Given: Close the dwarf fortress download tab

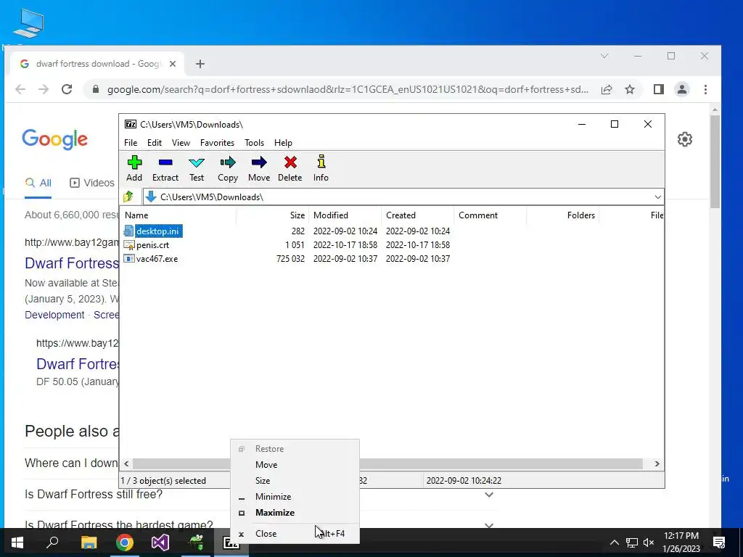Looking at the screenshot, I should [x=173, y=64].
